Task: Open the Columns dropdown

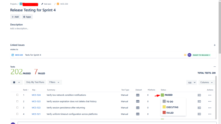Action: coord(207,82)
